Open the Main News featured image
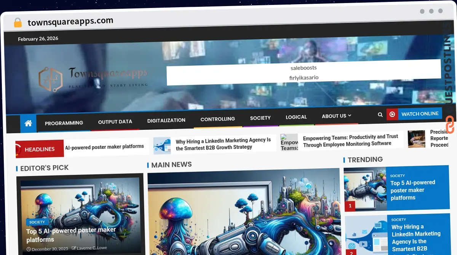The width and height of the screenshot is (457, 255). click(x=244, y=212)
